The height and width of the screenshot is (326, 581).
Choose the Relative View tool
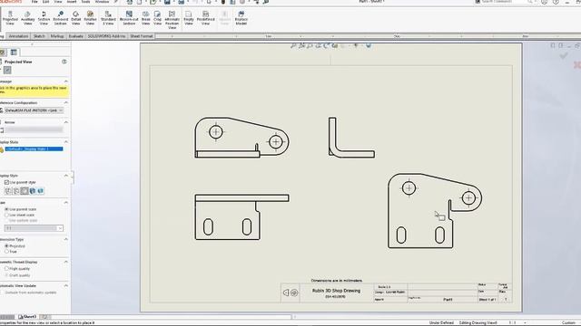90,18
